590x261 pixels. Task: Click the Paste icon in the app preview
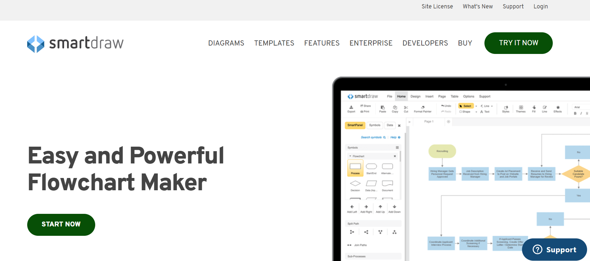(383, 109)
